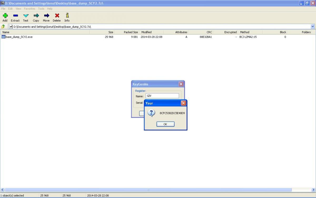The height and width of the screenshot is (198, 316).
Task: Click horizontal scrollbar left arrow
Action: [2, 190]
